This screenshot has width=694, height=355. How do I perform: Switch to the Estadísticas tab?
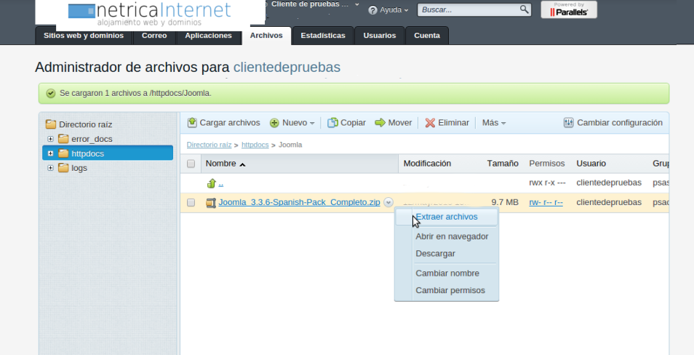point(323,36)
